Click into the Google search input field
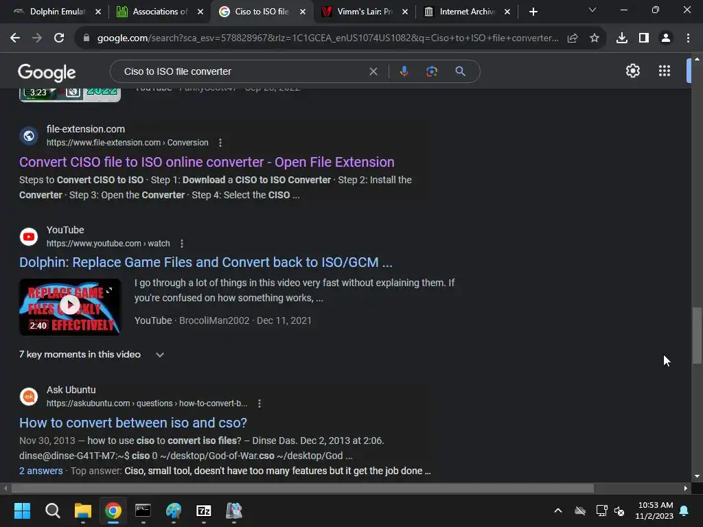The image size is (703, 527). tap(244, 71)
